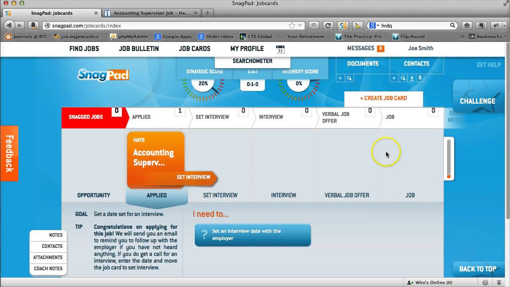Click the + CREATE JOB CARD button
This screenshot has height=287, width=510.
click(x=383, y=98)
